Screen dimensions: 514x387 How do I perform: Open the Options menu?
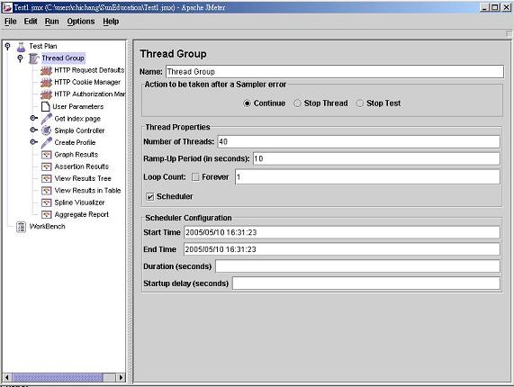[x=81, y=22]
